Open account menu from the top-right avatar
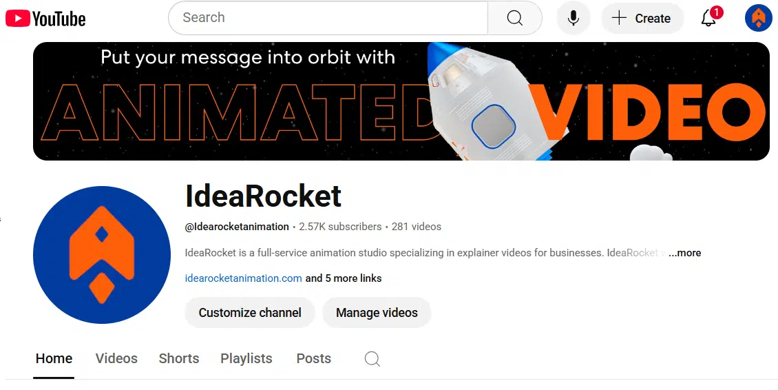Image resolution: width=778 pixels, height=390 pixels. click(758, 18)
